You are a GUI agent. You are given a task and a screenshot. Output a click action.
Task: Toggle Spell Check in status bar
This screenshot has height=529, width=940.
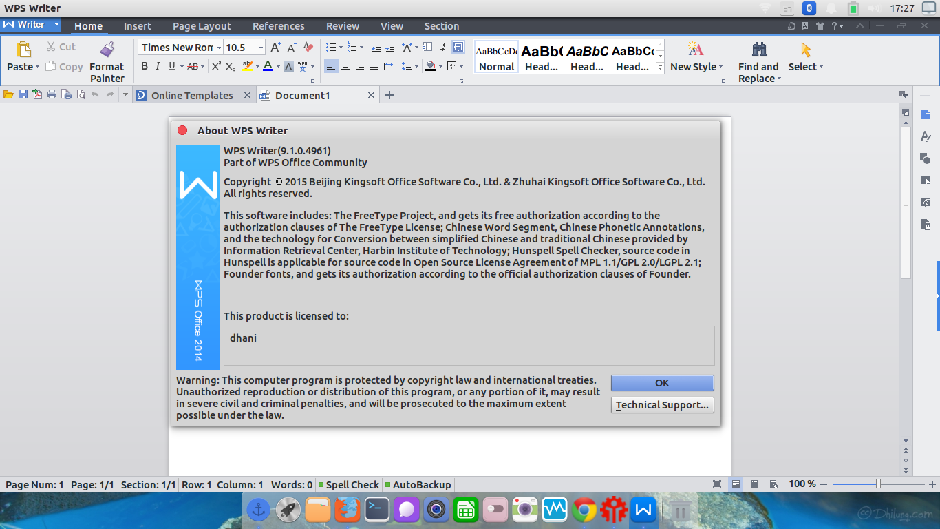pos(349,484)
